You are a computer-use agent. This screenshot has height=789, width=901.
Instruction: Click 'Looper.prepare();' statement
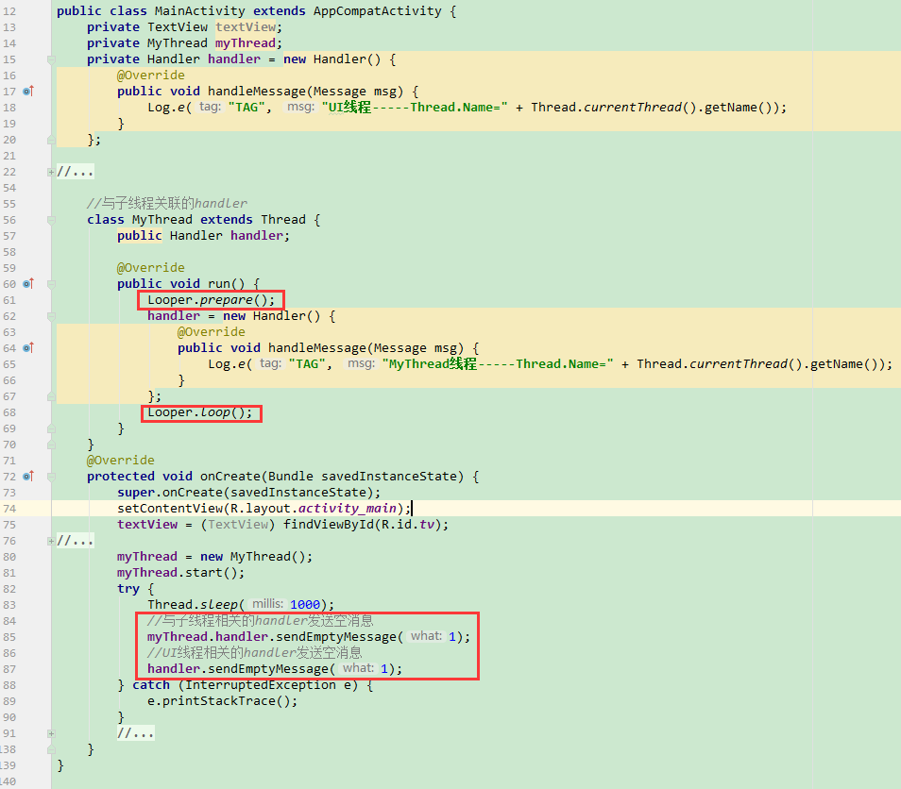coord(211,300)
